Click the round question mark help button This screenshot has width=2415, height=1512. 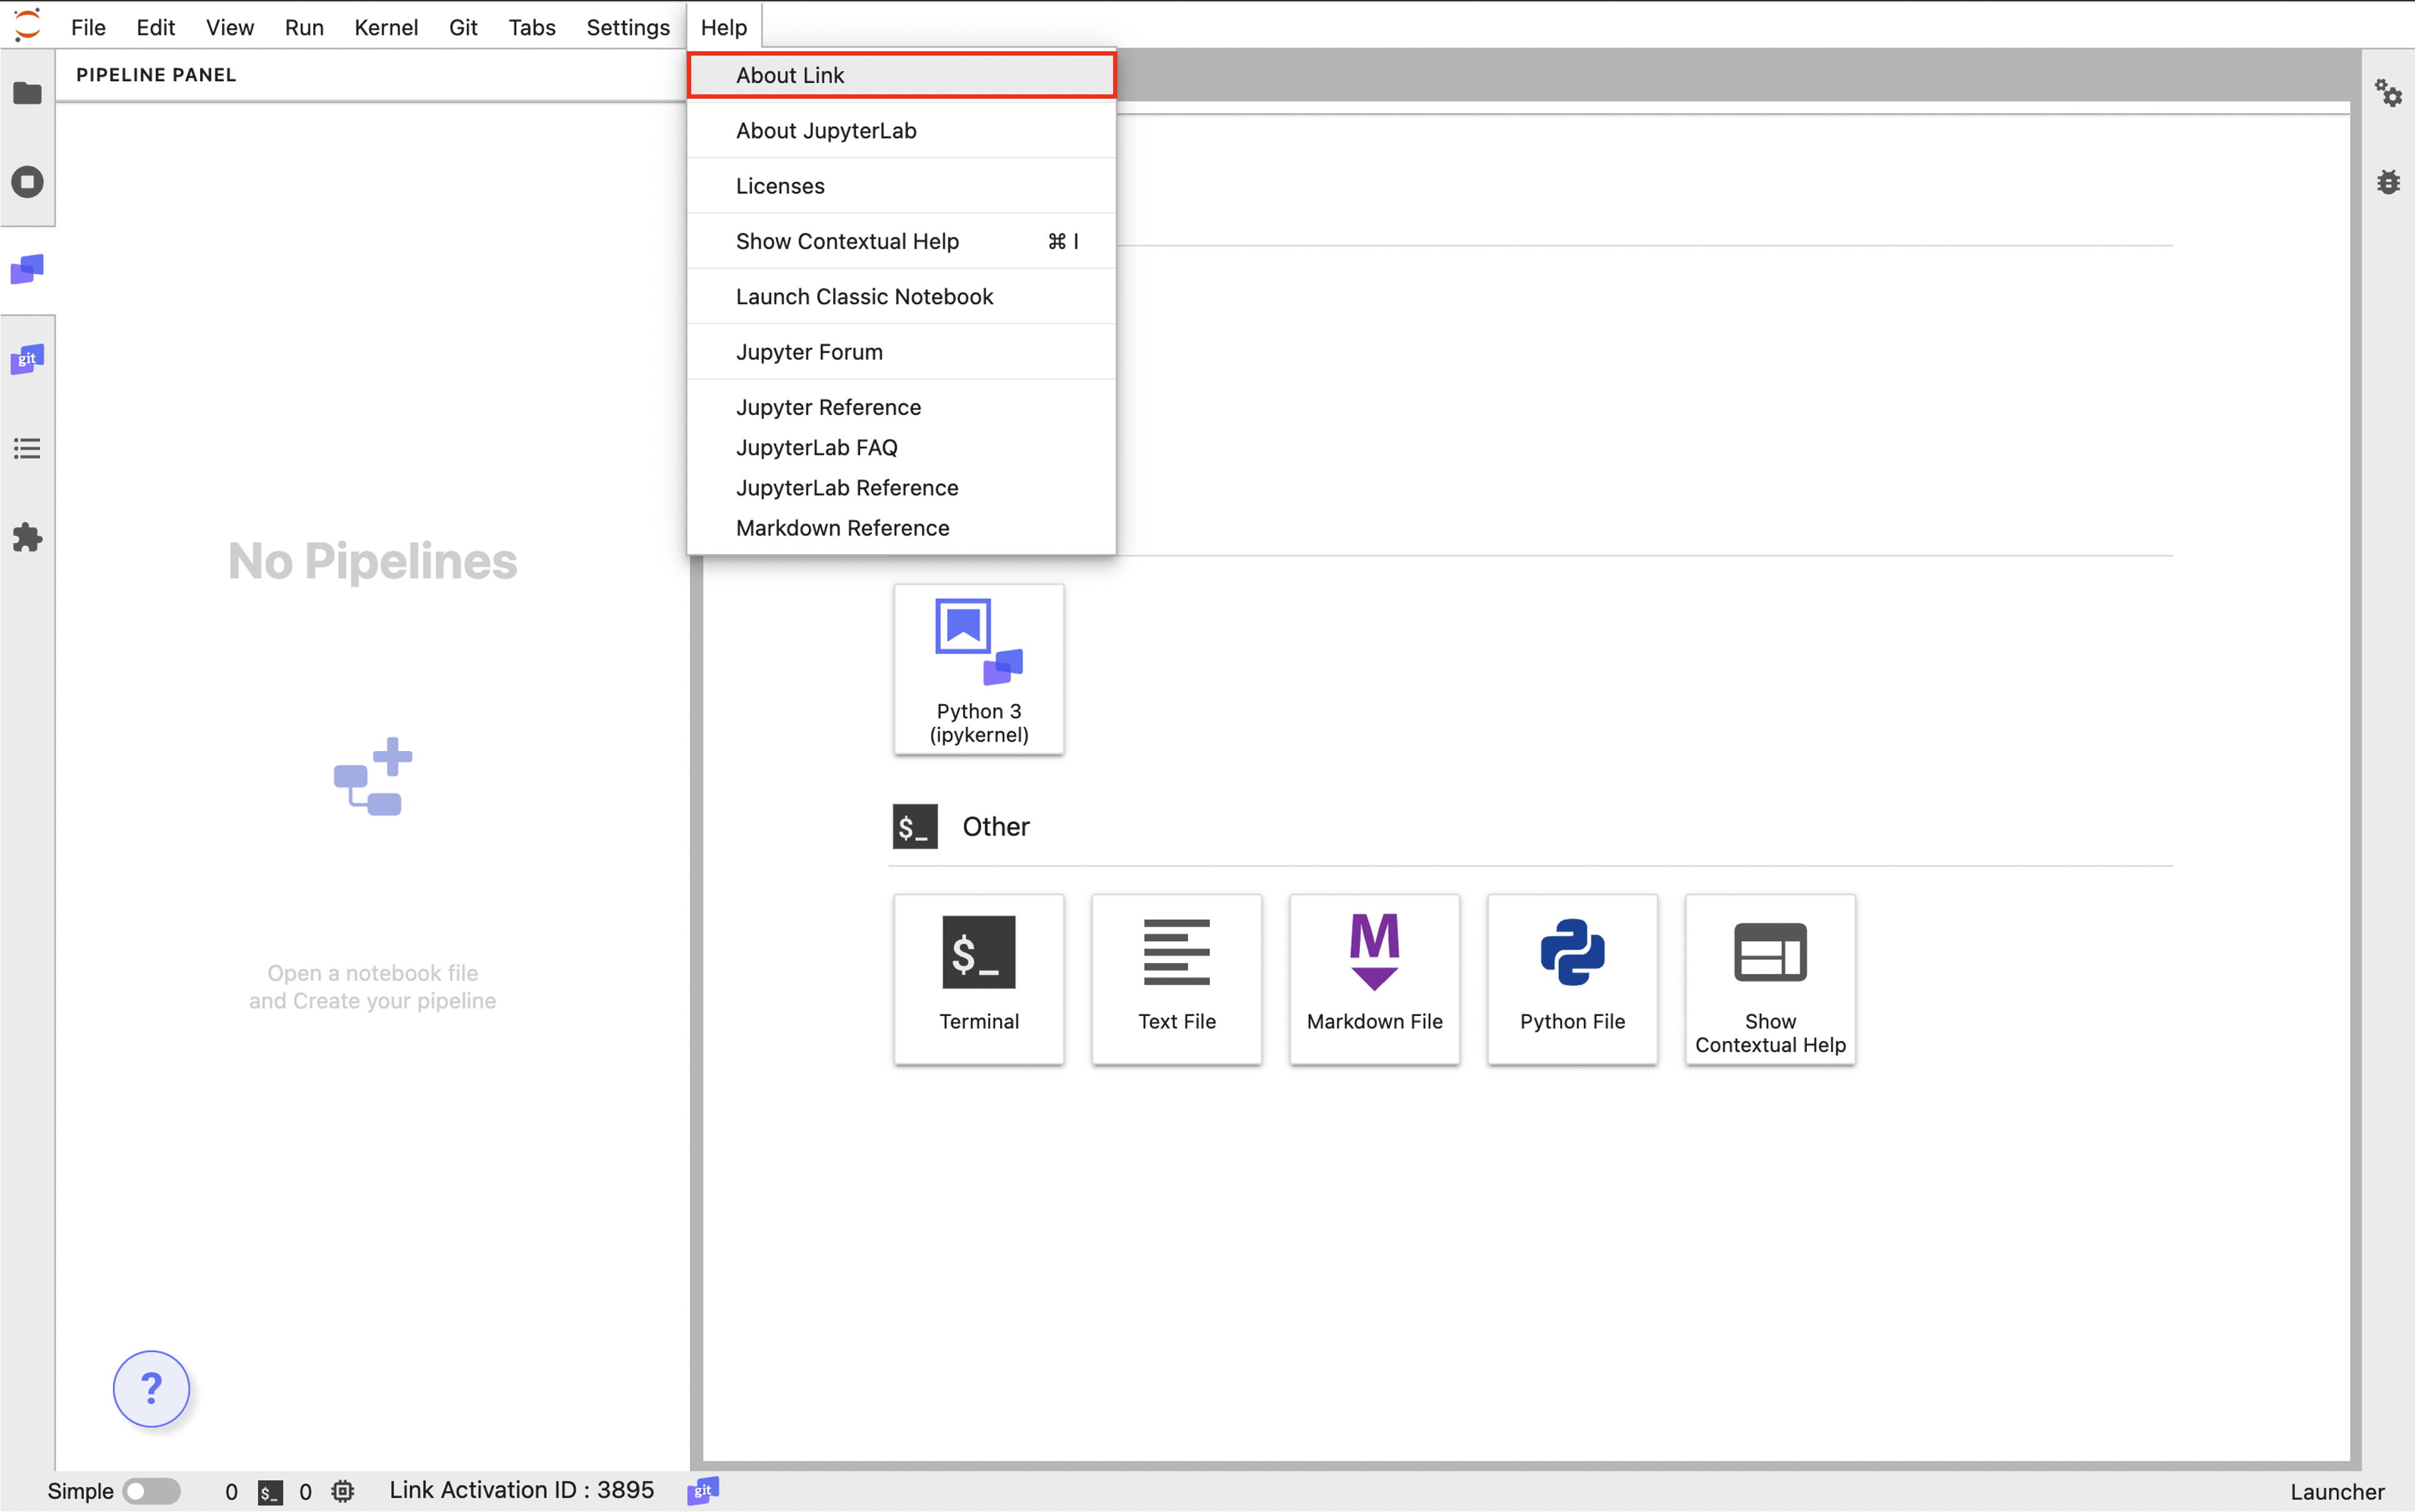point(151,1388)
